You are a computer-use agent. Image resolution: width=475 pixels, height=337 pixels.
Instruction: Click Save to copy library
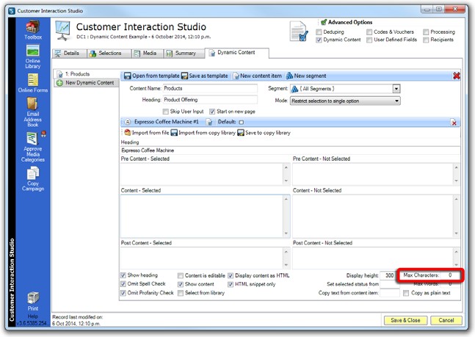pos(264,133)
